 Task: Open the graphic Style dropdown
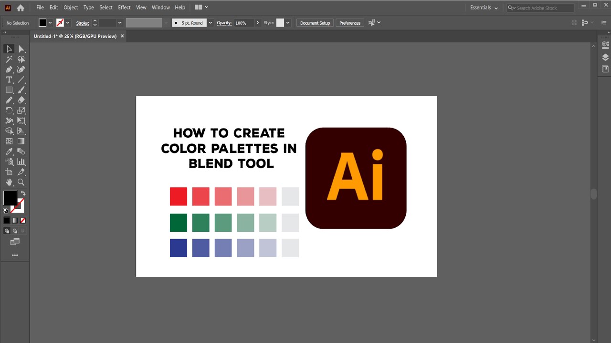click(288, 23)
